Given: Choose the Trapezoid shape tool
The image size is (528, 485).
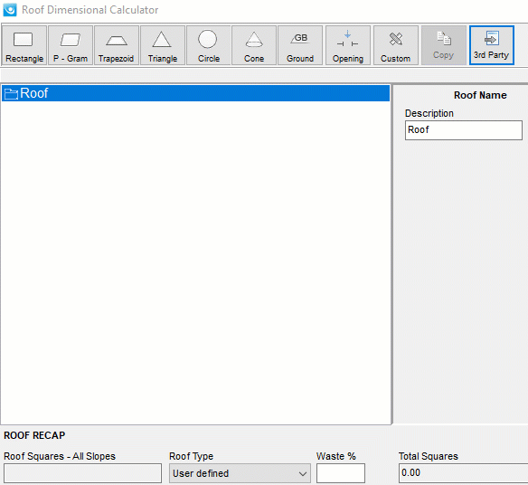Looking at the screenshot, I should (x=117, y=45).
